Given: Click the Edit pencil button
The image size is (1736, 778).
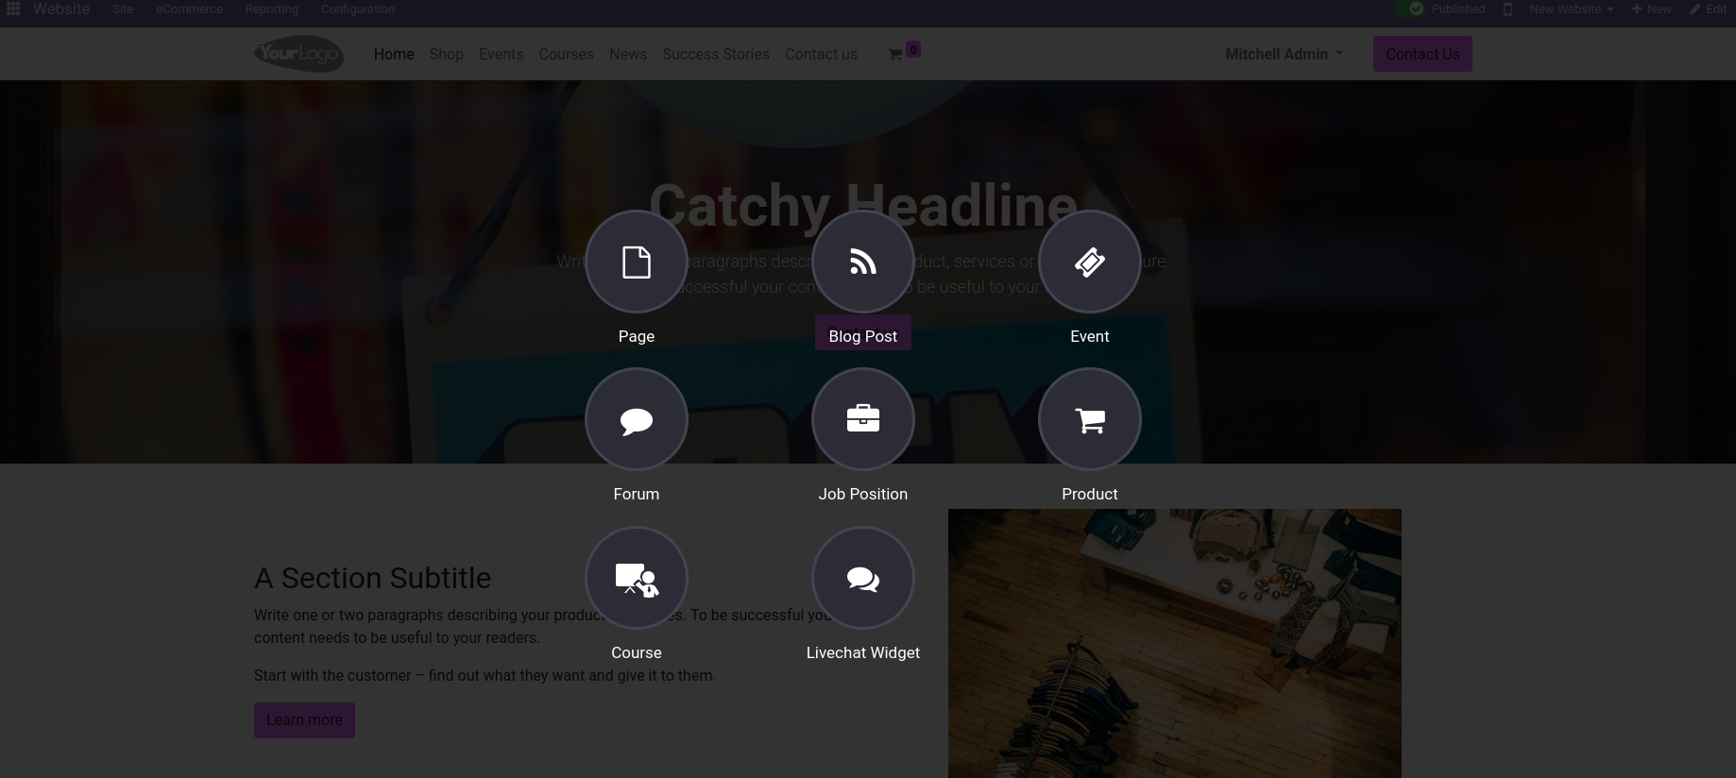Looking at the screenshot, I should tap(1709, 8).
